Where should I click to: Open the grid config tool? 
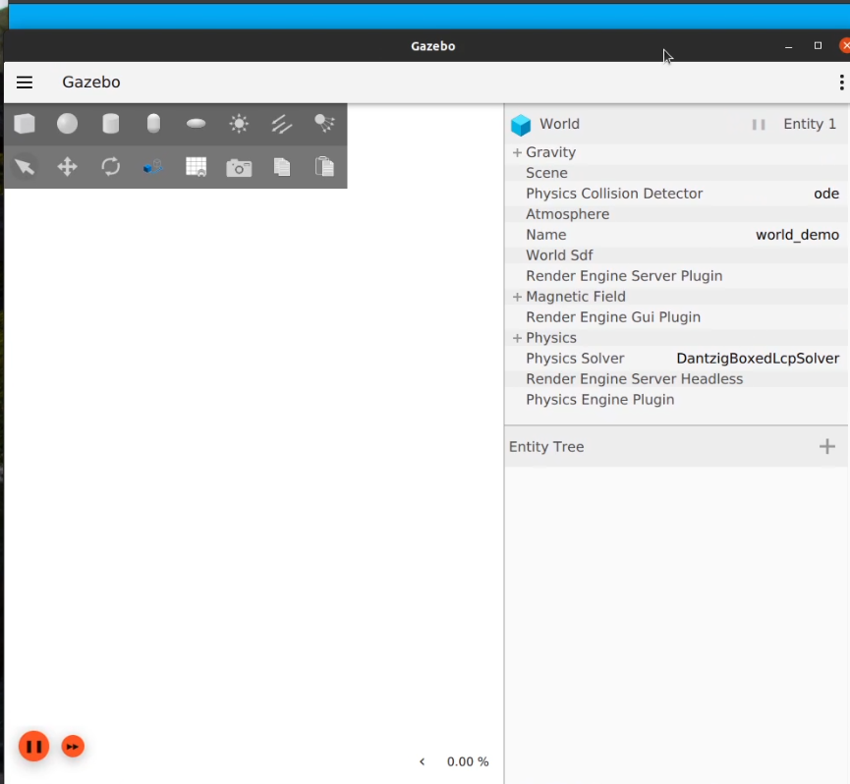(x=196, y=166)
